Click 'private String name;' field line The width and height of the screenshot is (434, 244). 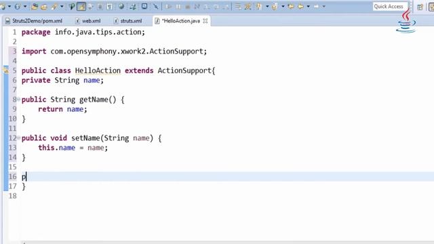pos(62,80)
